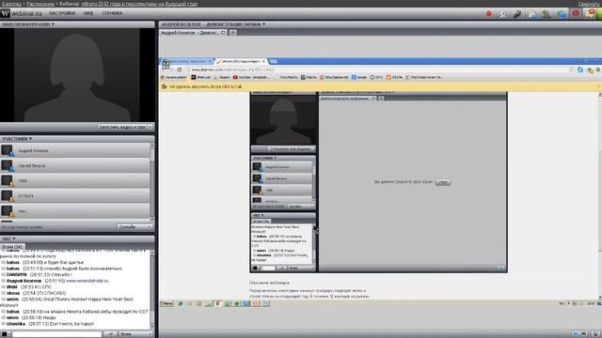The height and width of the screenshot is (338, 602).
Task: Toggle the webcam icon in top toolbar
Action: click(503, 14)
